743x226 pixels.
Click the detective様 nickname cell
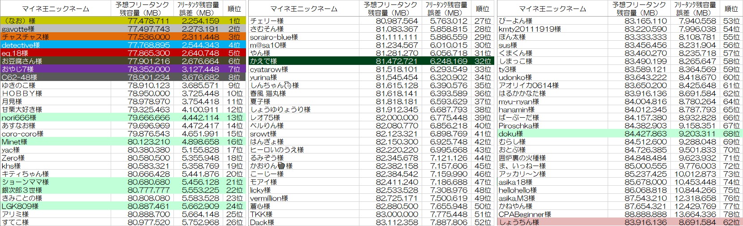pos(56,45)
